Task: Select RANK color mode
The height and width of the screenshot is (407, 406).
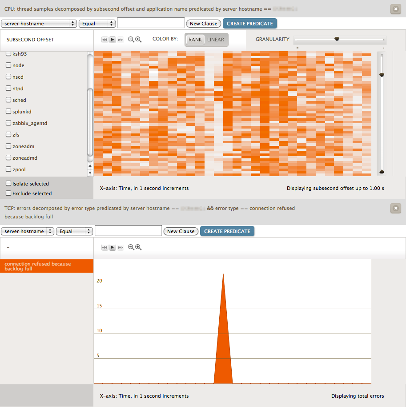Action: (x=195, y=40)
